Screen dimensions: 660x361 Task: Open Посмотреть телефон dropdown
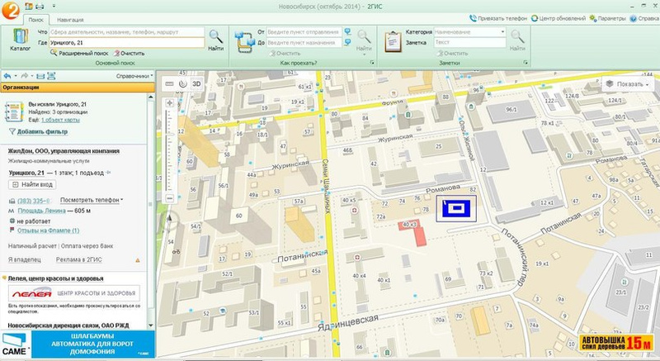(91, 200)
